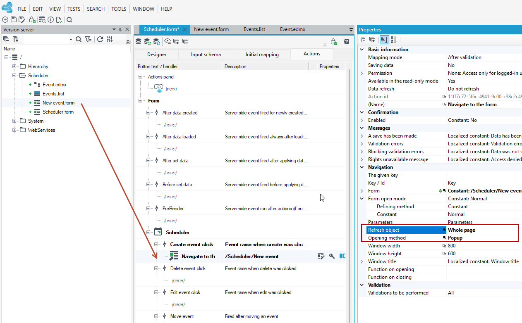Click the Version server search magnifier icon
This screenshot has width=522, height=323.
pos(79,39)
